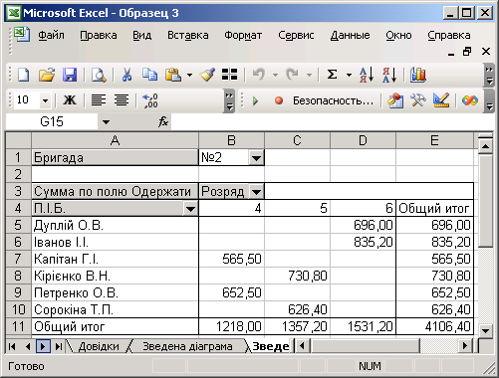Select column B header
Image resolution: width=499 pixels, height=378 pixels.
click(231, 140)
